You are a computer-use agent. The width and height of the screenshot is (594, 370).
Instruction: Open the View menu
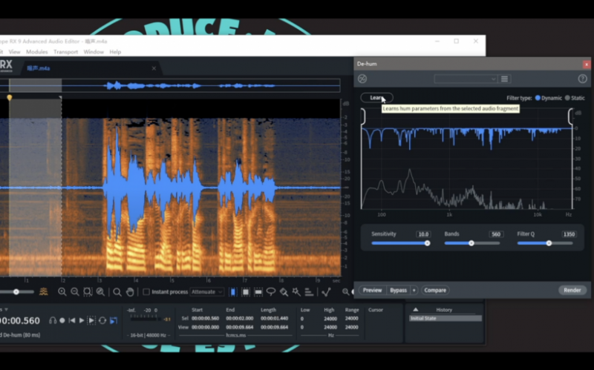click(14, 52)
